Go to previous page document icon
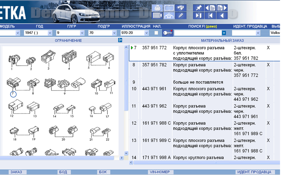 (x=210, y=8)
